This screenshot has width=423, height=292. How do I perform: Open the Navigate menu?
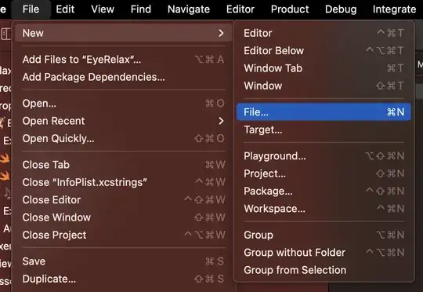click(x=189, y=9)
